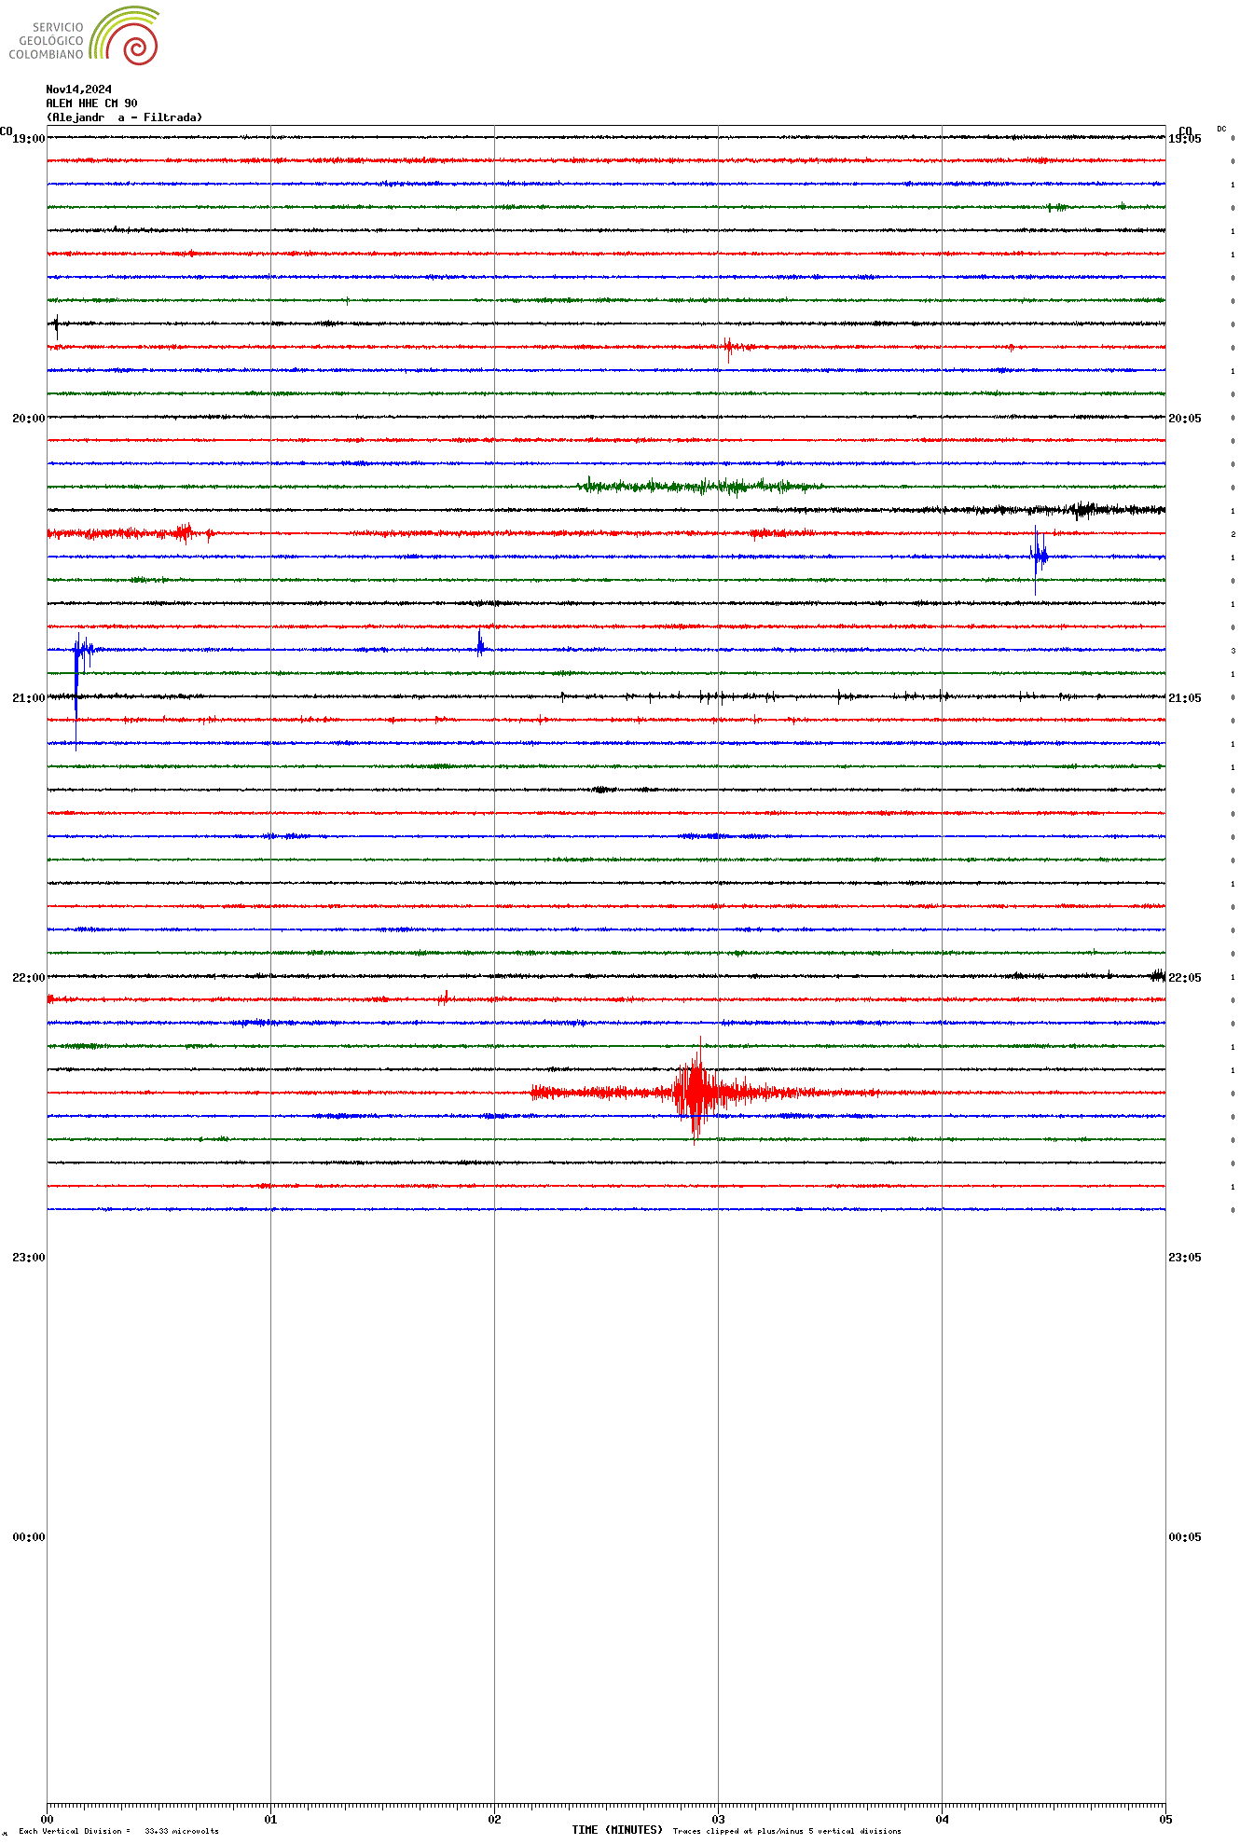Screen dimensions: 1240x1844
Task: Select the ALEM HHE CM 90 station label
Action: point(91,103)
